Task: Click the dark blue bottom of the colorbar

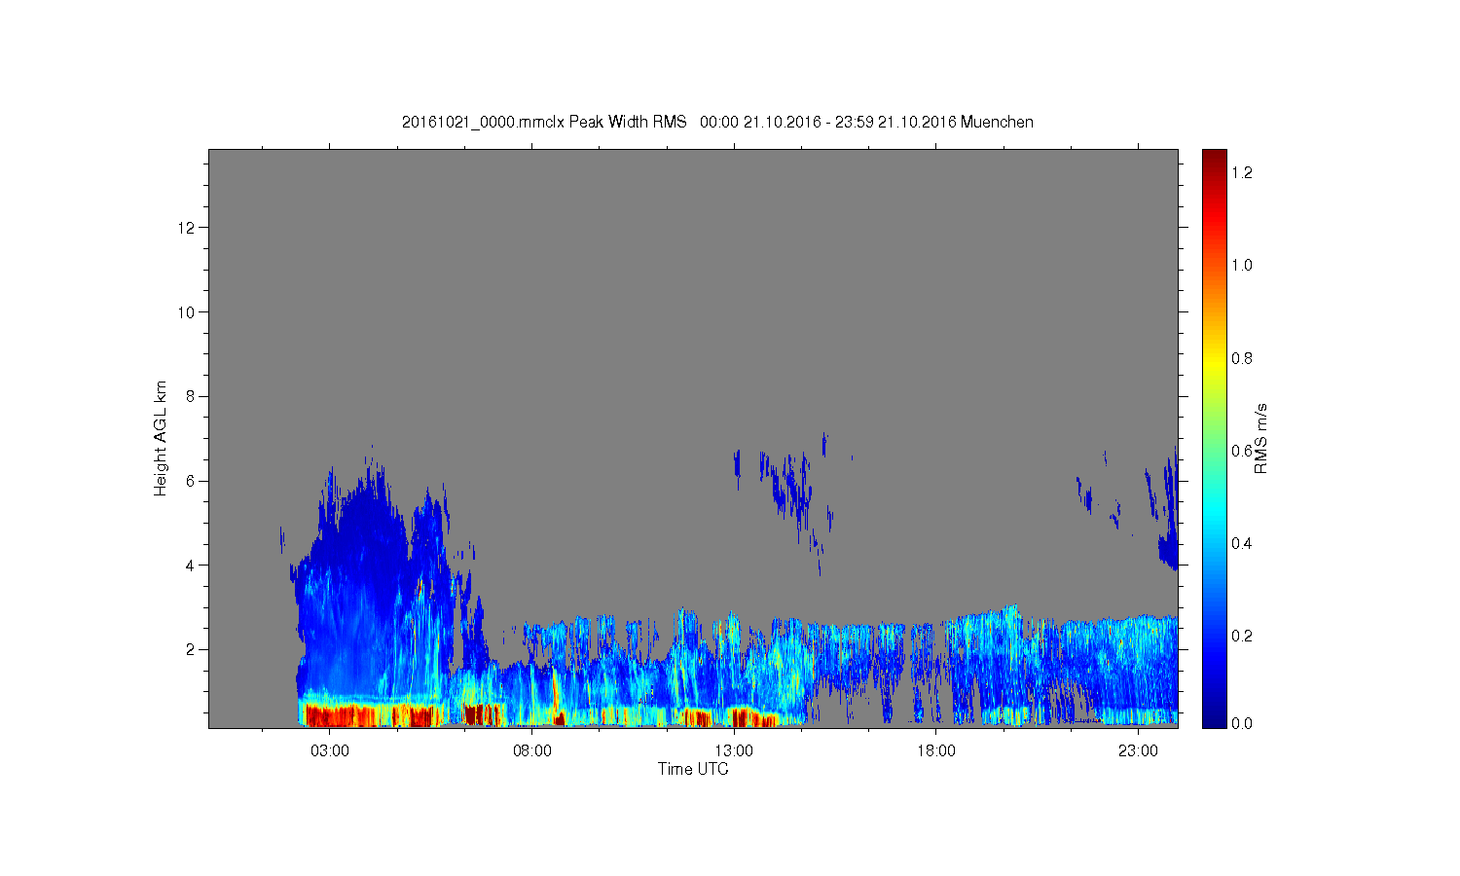Action: pos(1214,715)
